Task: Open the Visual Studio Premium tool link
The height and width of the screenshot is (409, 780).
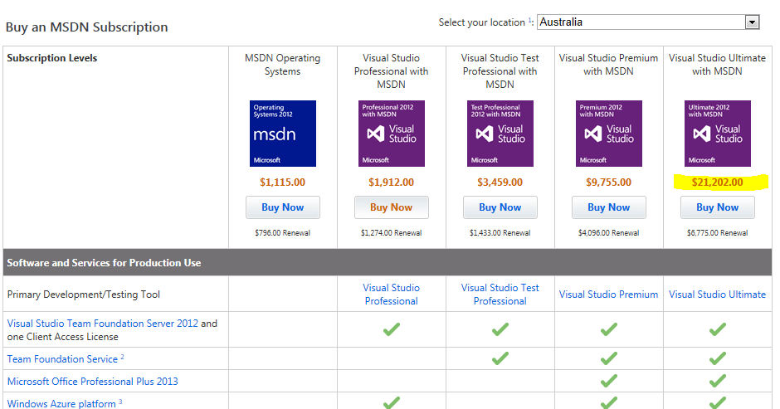Action: (608, 294)
